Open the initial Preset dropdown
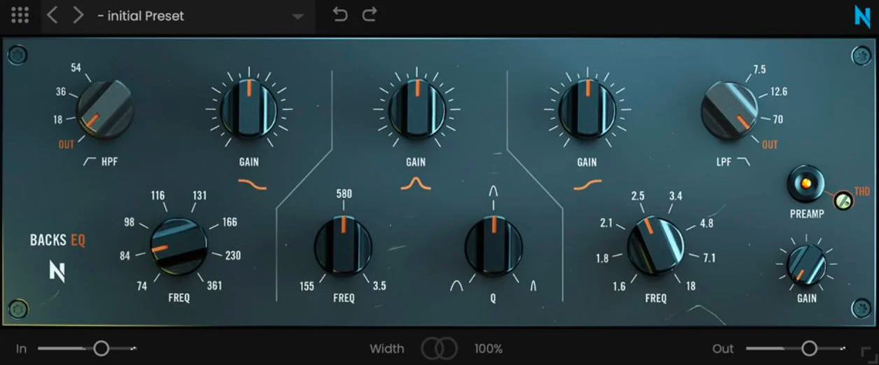Viewport: 879px width, 365px height. (202, 15)
